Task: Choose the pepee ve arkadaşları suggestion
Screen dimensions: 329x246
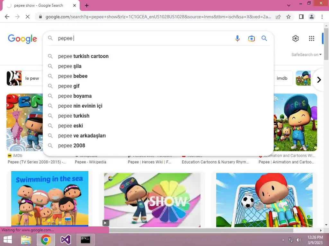Action: point(158,136)
